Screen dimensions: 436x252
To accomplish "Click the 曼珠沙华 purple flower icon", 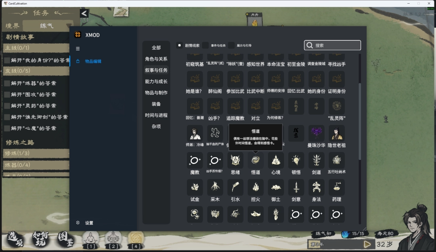I will click(x=316, y=133).
